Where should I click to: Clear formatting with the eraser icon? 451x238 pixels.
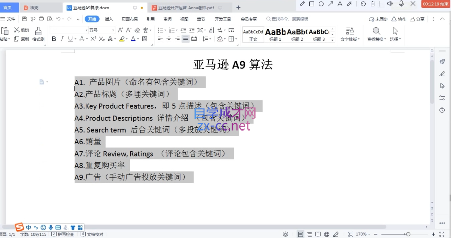point(137,30)
